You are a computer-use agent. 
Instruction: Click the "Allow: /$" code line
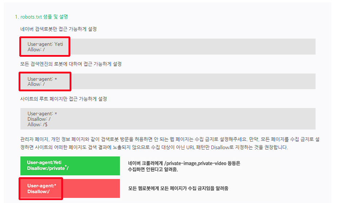(x=37, y=124)
